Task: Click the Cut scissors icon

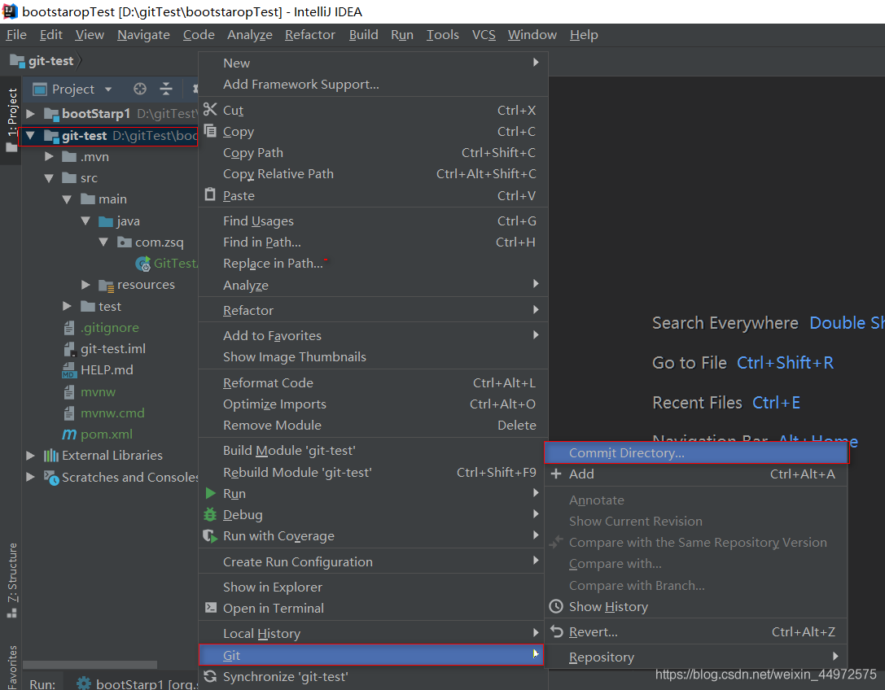Action: point(210,109)
